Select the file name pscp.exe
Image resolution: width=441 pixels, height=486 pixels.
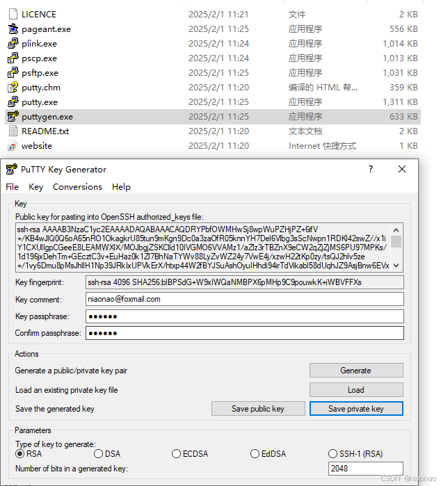tap(40, 58)
